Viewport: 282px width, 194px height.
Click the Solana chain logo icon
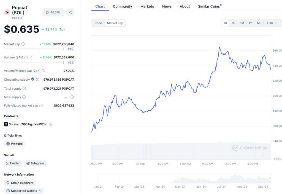[6, 124]
